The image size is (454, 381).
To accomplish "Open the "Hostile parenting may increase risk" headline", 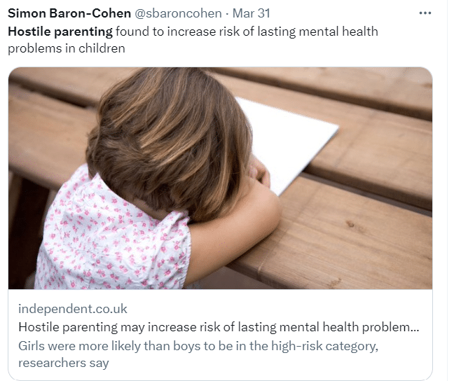I will coord(140,327).
